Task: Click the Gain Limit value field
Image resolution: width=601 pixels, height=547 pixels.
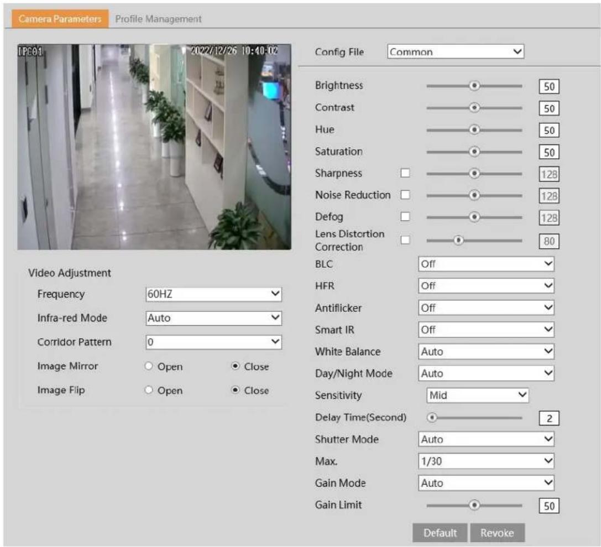Action: 549,506
